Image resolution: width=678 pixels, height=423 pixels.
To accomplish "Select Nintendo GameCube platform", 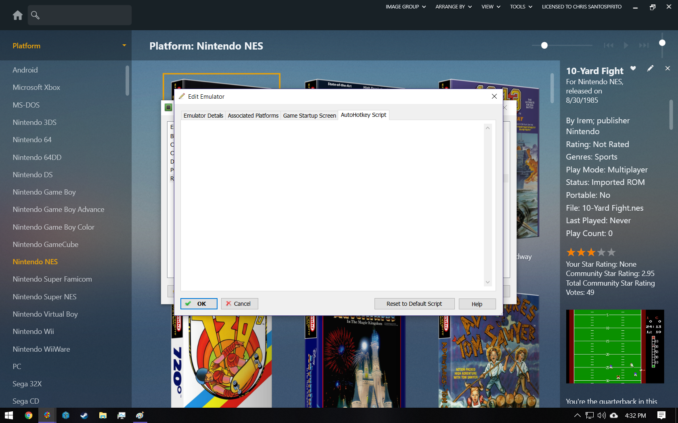I will 46,245.
